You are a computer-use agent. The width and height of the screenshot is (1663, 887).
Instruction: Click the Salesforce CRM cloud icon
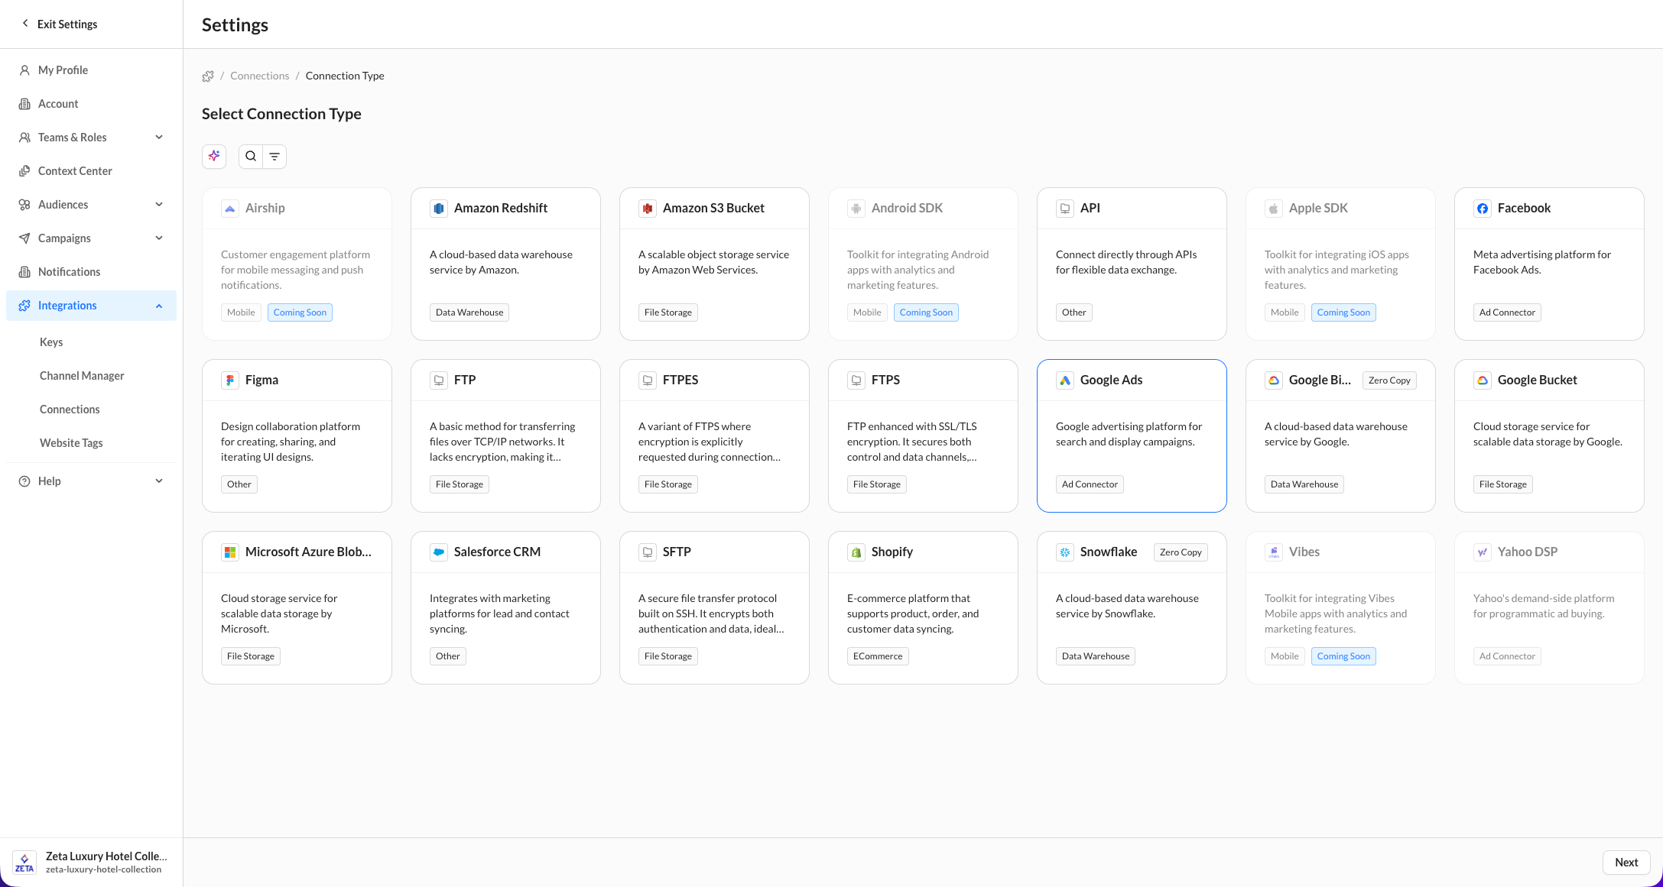439,552
